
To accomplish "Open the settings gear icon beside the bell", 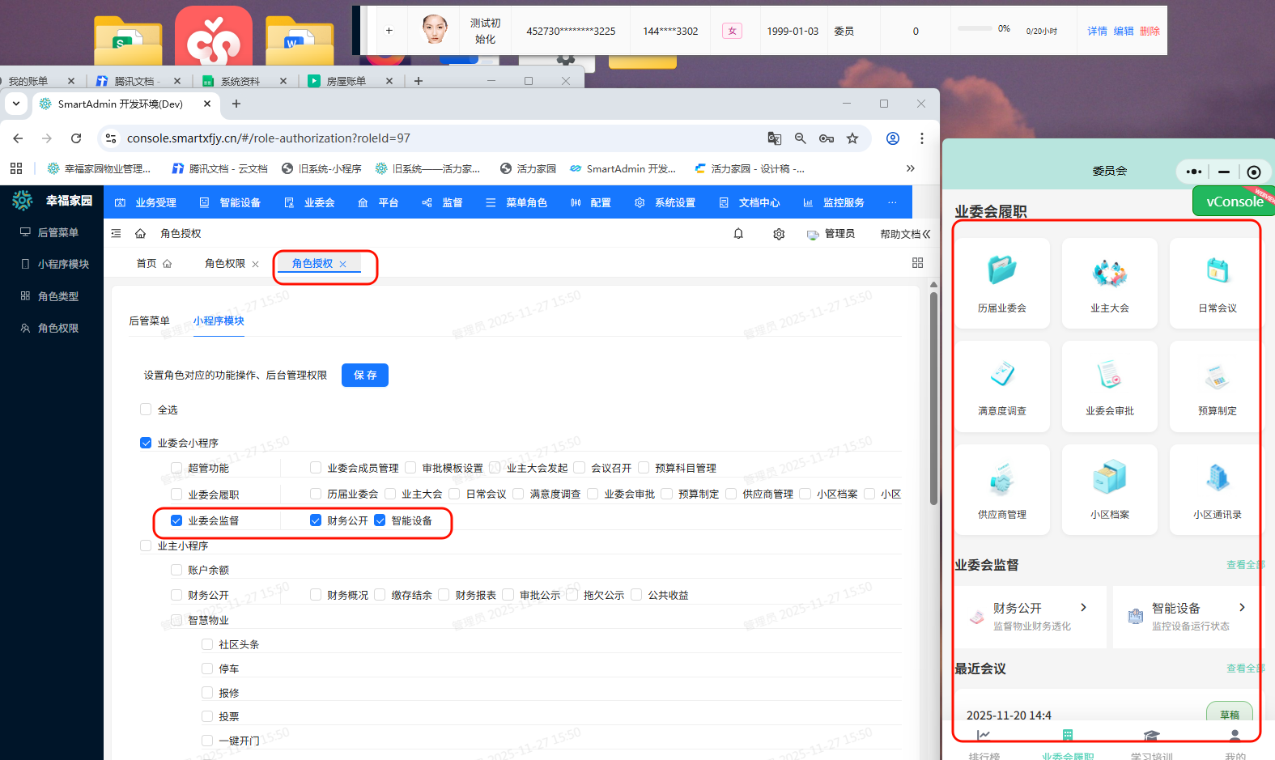I will click(779, 234).
